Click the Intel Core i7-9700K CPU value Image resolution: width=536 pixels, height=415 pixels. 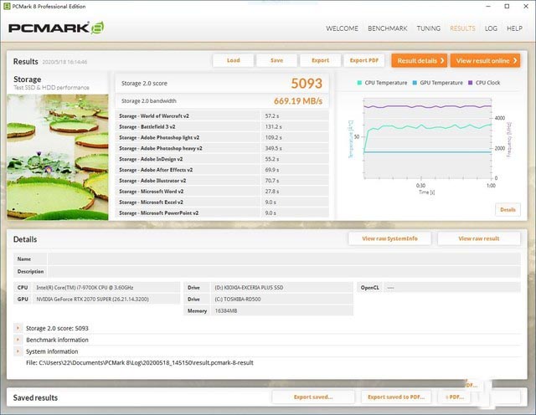(x=85, y=288)
